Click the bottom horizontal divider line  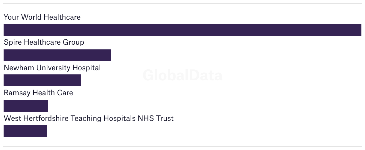(182, 147)
